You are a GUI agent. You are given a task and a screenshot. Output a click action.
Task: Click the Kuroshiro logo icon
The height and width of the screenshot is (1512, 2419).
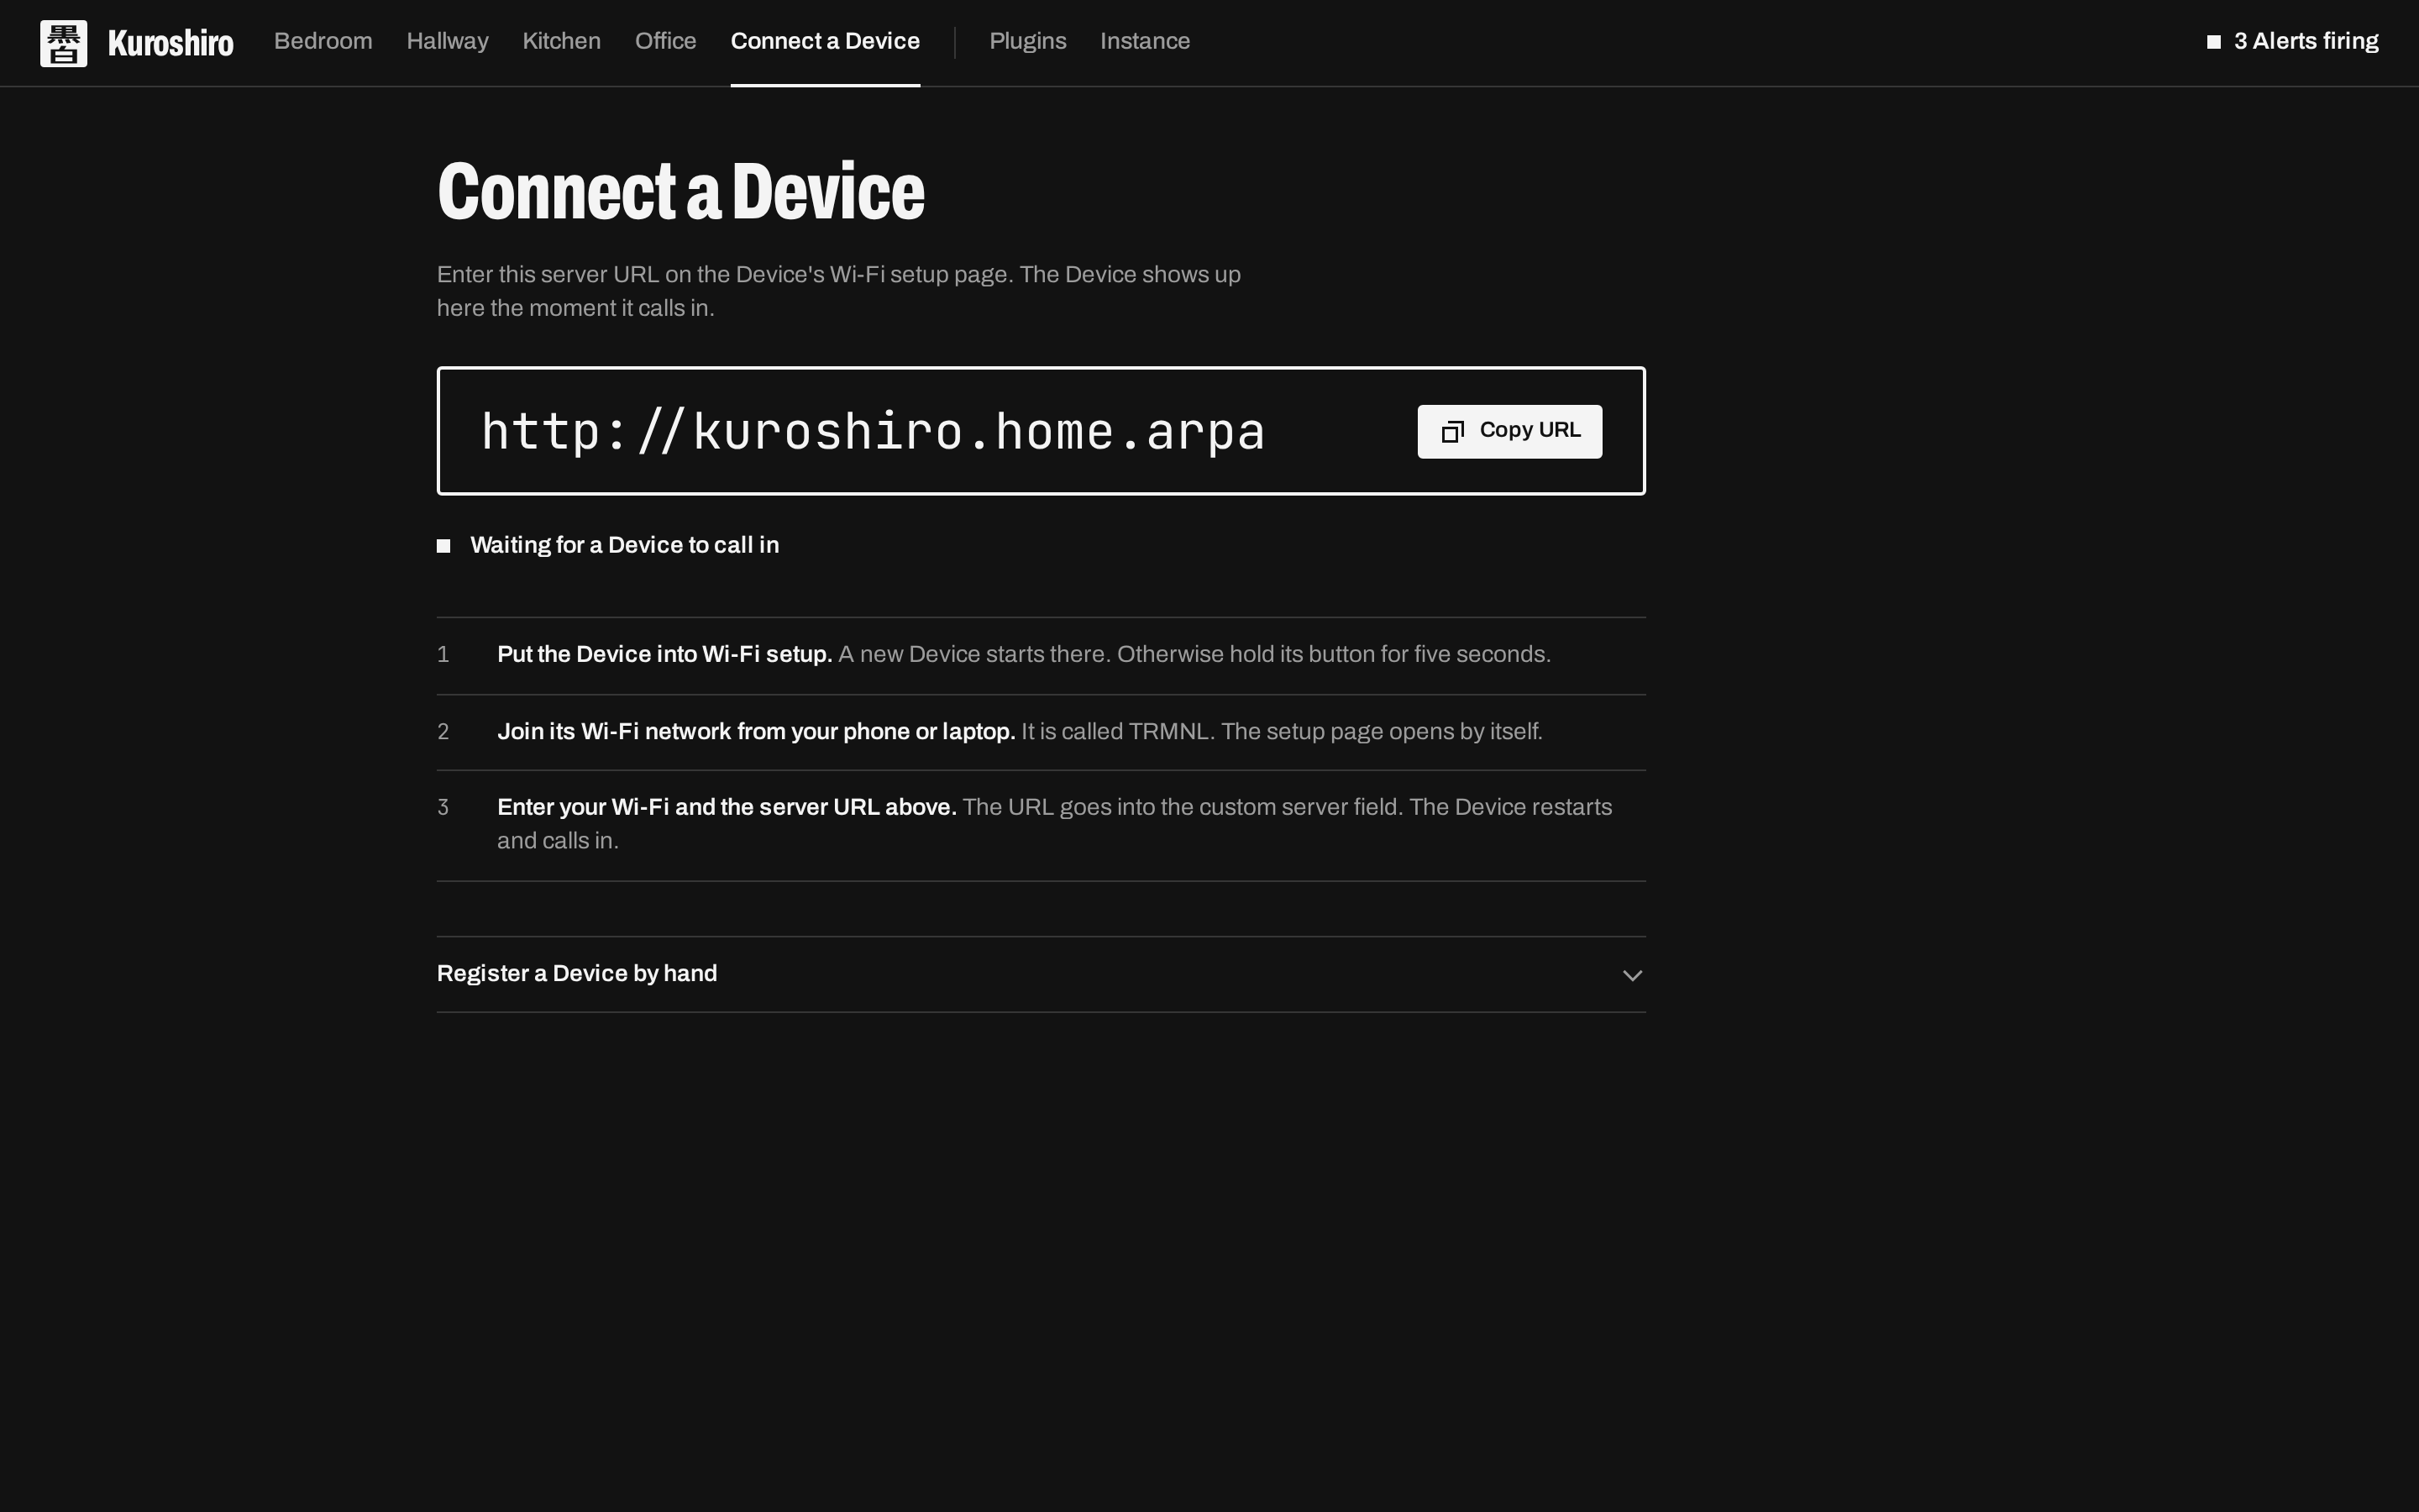pos(63,43)
